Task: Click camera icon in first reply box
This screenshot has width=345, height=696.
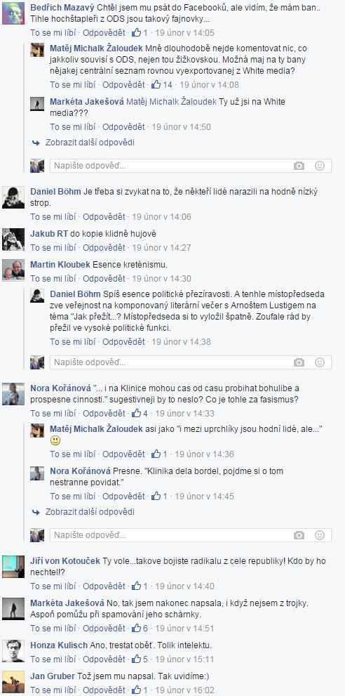Action: (299, 166)
